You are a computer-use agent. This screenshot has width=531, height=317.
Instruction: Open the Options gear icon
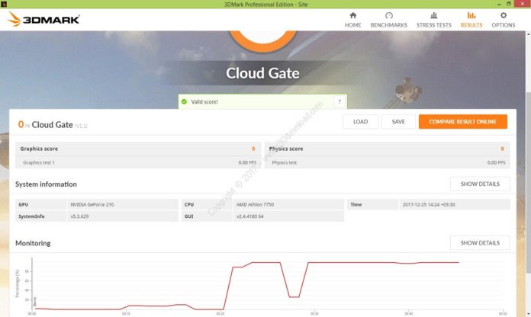tap(504, 15)
